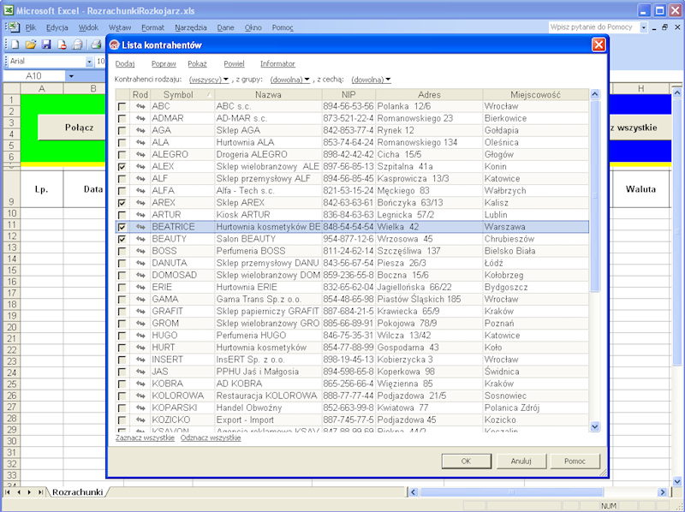This screenshot has width=685, height=512.
Task: Click the key icon next to BEATRICE
Action: coord(140,227)
